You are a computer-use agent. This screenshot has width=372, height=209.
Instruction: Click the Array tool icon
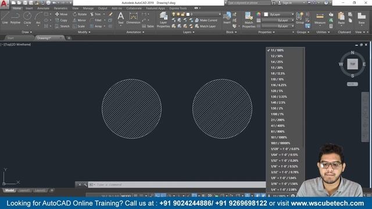(x=92, y=26)
